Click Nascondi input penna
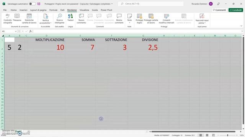The height and width of the screenshot is (137, 245). [x=202, y=19]
